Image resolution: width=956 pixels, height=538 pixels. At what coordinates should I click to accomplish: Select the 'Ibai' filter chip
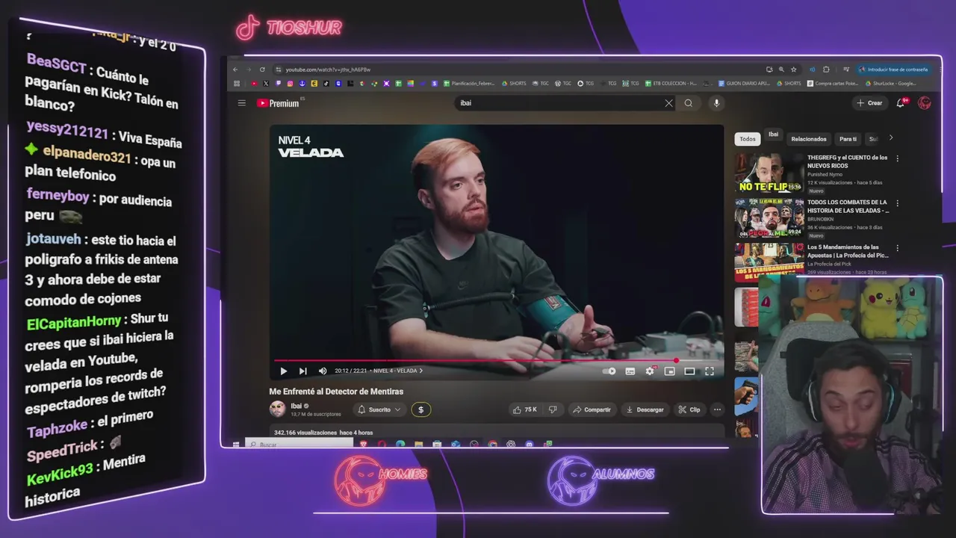pyautogui.click(x=774, y=134)
